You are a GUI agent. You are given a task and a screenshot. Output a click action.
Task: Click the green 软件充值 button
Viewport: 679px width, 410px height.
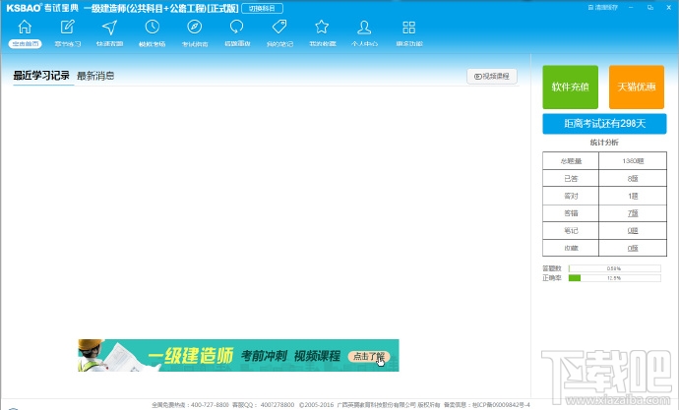pyautogui.click(x=571, y=87)
